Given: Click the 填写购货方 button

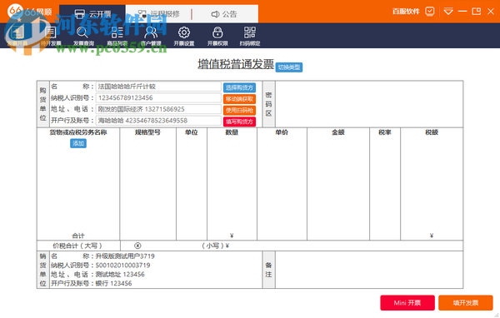Looking at the screenshot, I should click(239, 122).
